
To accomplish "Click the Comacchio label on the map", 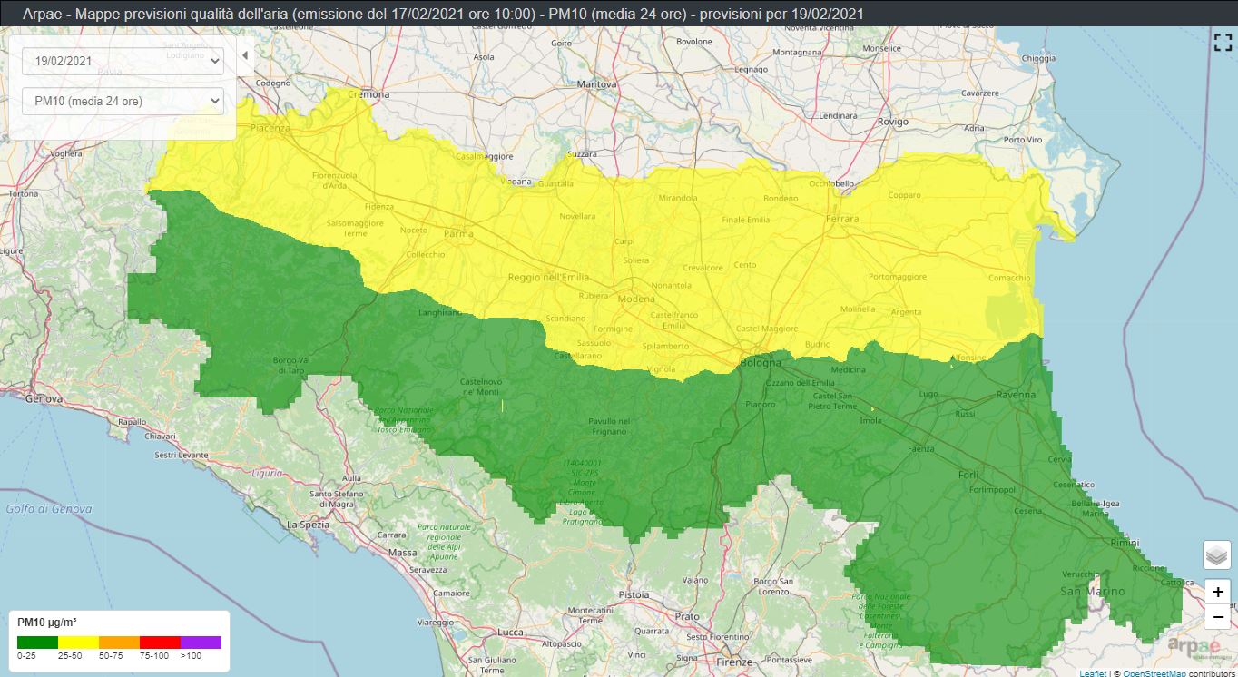I will pos(1009,278).
